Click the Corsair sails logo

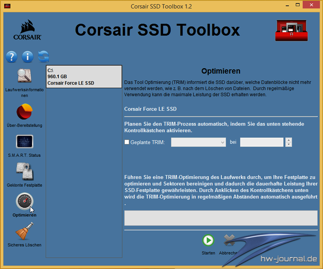pyautogui.click(x=27, y=29)
